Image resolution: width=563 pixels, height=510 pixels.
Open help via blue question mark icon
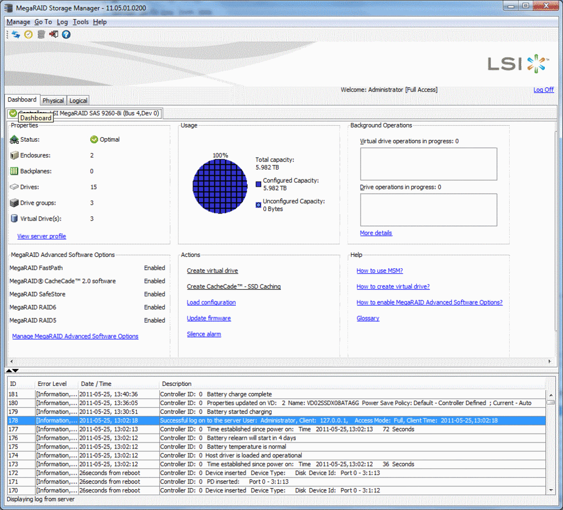66,35
